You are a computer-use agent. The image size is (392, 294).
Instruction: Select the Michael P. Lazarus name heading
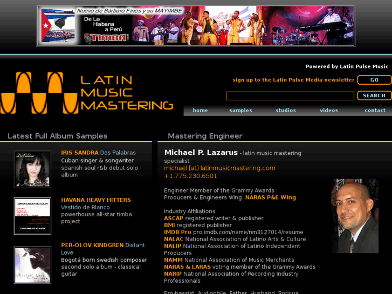tap(201, 152)
